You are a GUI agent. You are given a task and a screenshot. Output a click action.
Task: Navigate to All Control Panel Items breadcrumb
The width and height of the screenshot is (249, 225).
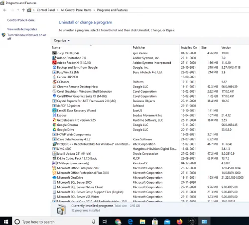coord(76,10)
